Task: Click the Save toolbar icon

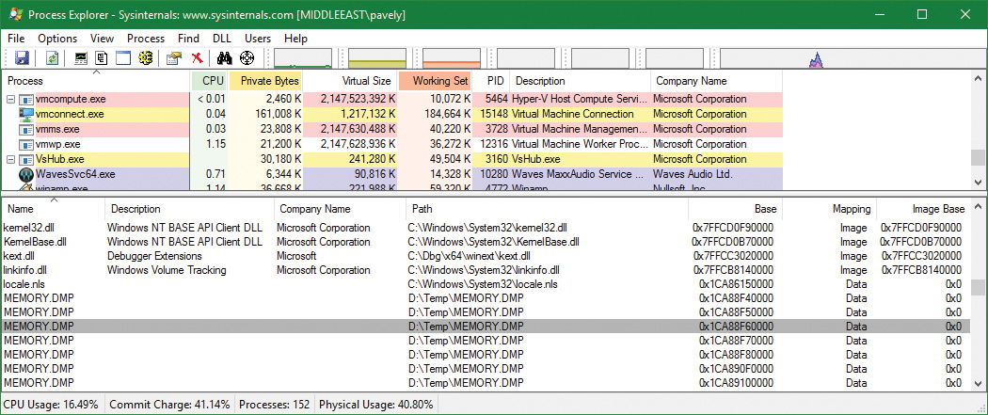Action: pyautogui.click(x=22, y=58)
